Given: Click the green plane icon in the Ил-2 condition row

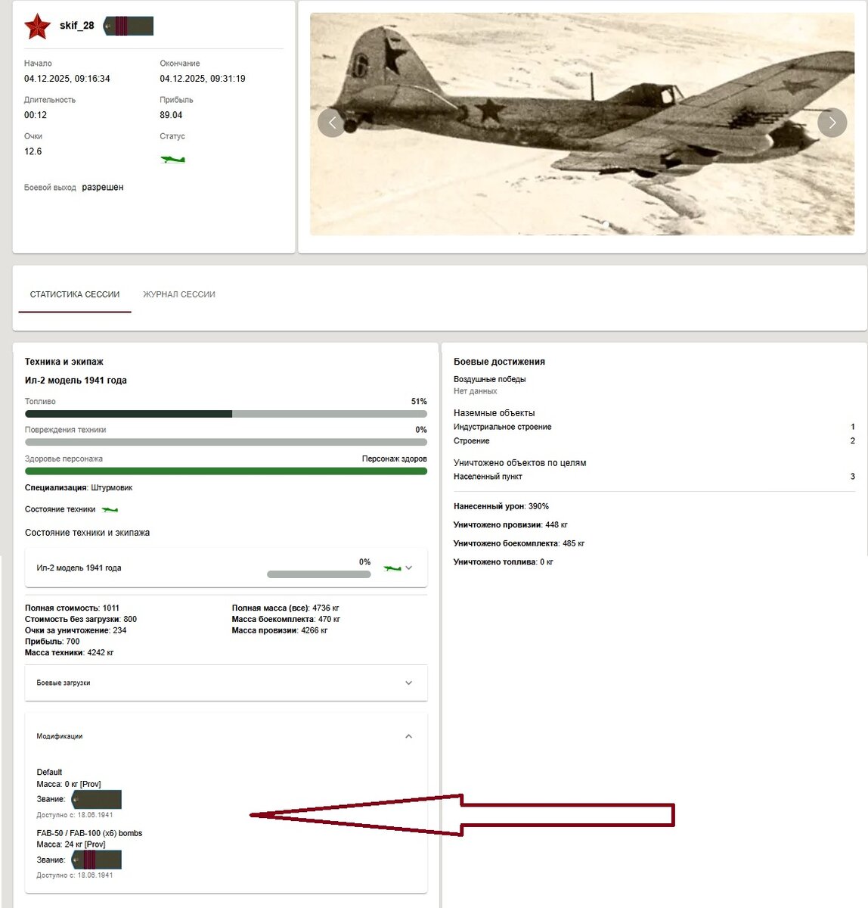Looking at the screenshot, I should pos(392,568).
